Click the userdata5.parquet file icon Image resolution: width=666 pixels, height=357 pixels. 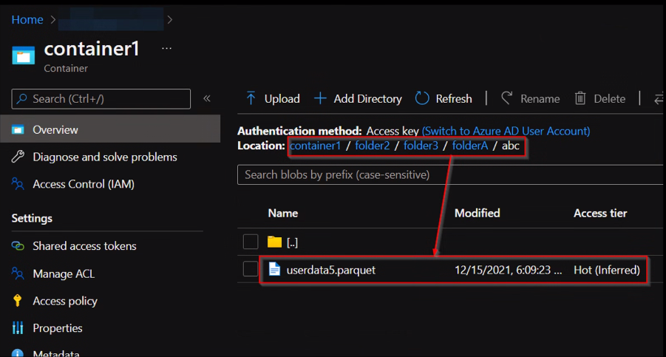(x=274, y=269)
